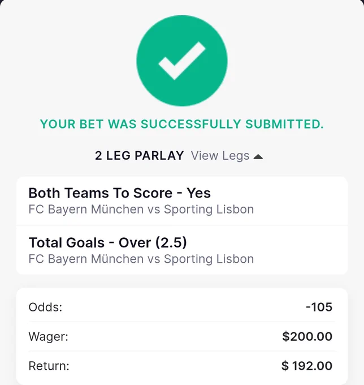The image size is (364, 385).
Task: Click the Wager label
Action: pos(48,337)
